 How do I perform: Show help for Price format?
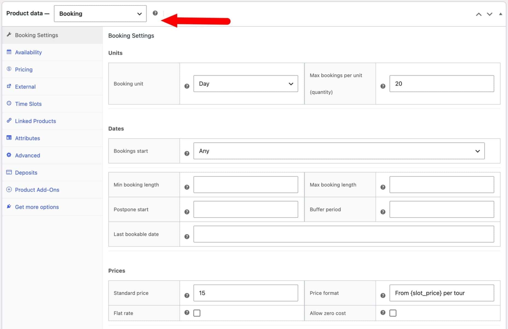pyautogui.click(x=383, y=296)
